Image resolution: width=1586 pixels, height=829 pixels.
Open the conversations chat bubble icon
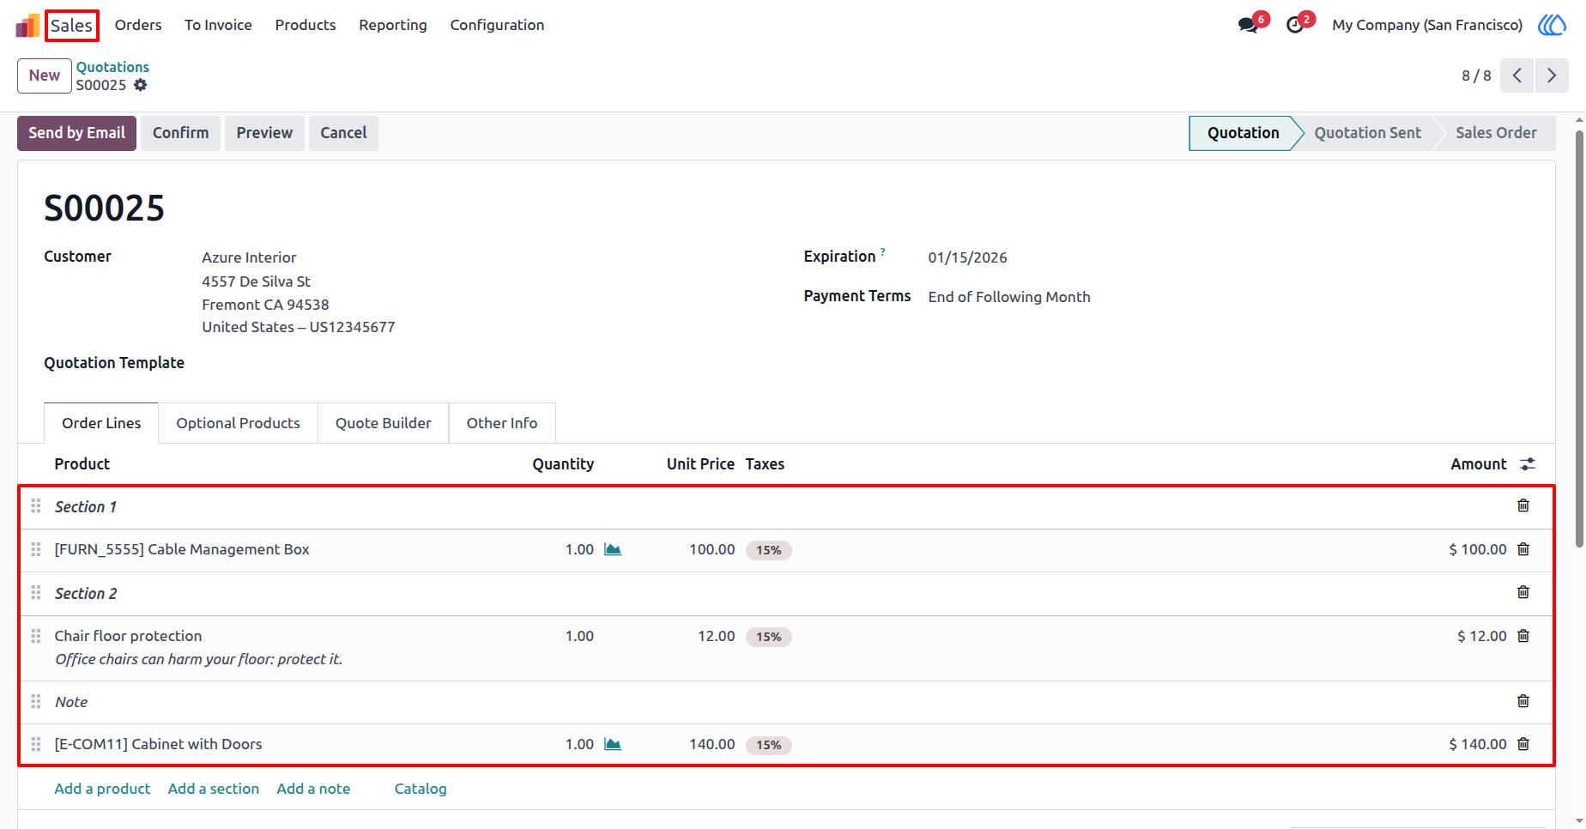click(1248, 26)
